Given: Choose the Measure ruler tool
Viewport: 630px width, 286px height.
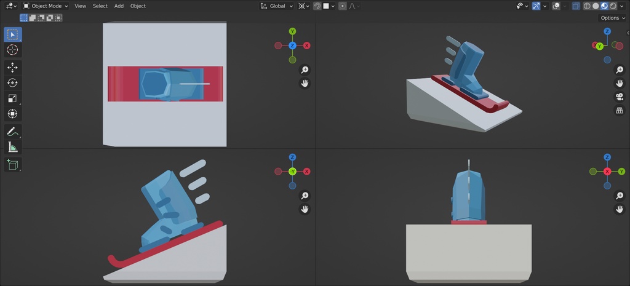Looking at the screenshot, I should (x=13, y=147).
